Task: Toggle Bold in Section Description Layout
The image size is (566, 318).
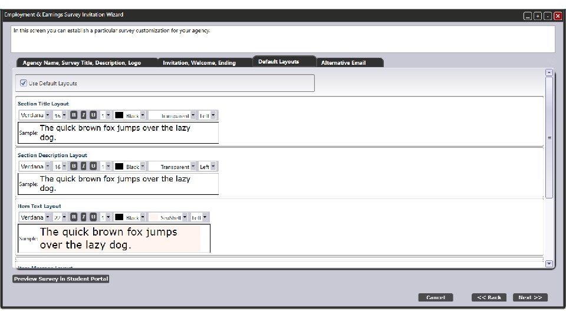Action: point(74,166)
